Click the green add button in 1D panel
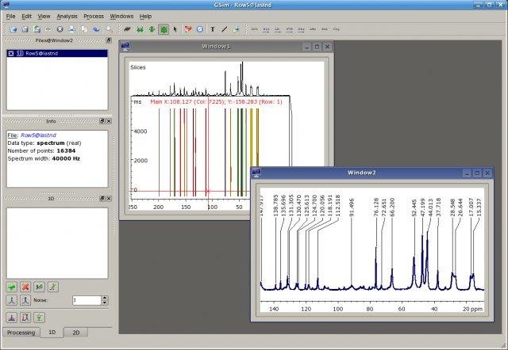 coord(12,287)
